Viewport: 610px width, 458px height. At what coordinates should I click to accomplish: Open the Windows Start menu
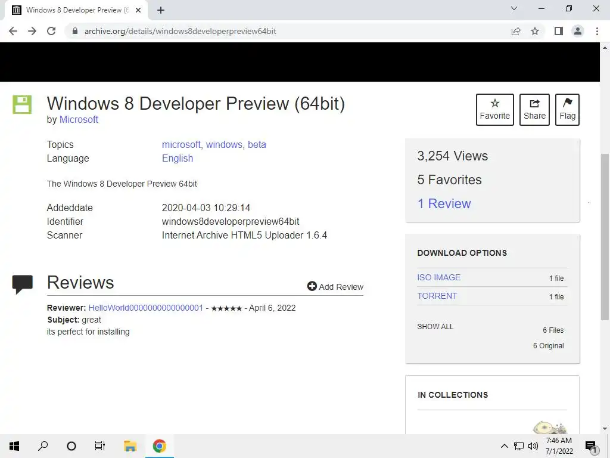[x=14, y=446]
